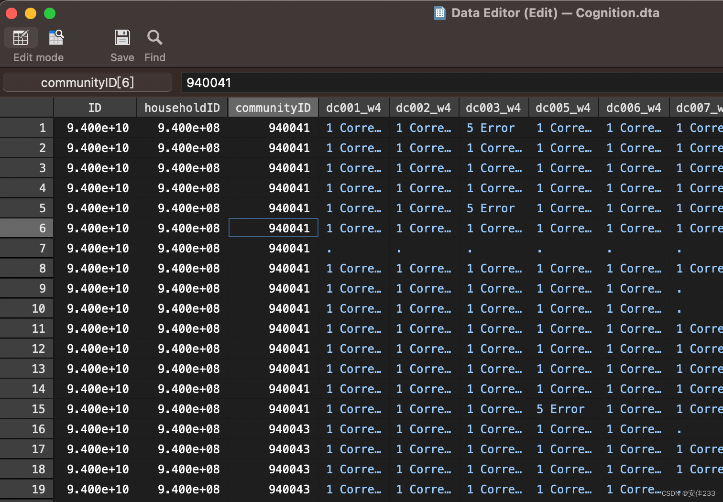Select the dc005_w4 column header
Screen dimensions: 723x502
[x=563, y=108]
